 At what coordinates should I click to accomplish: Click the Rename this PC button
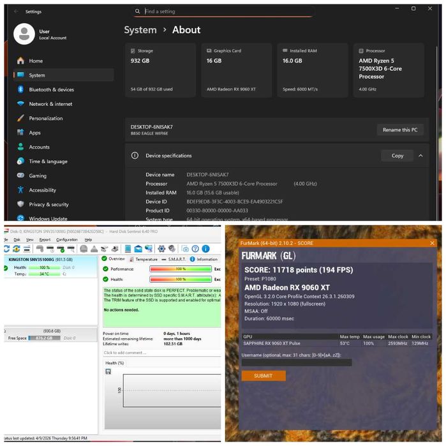pos(400,130)
